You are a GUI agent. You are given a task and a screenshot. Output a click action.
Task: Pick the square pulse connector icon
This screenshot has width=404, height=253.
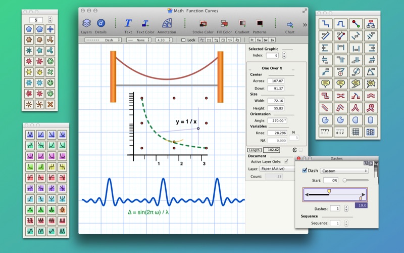click(x=340, y=24)
